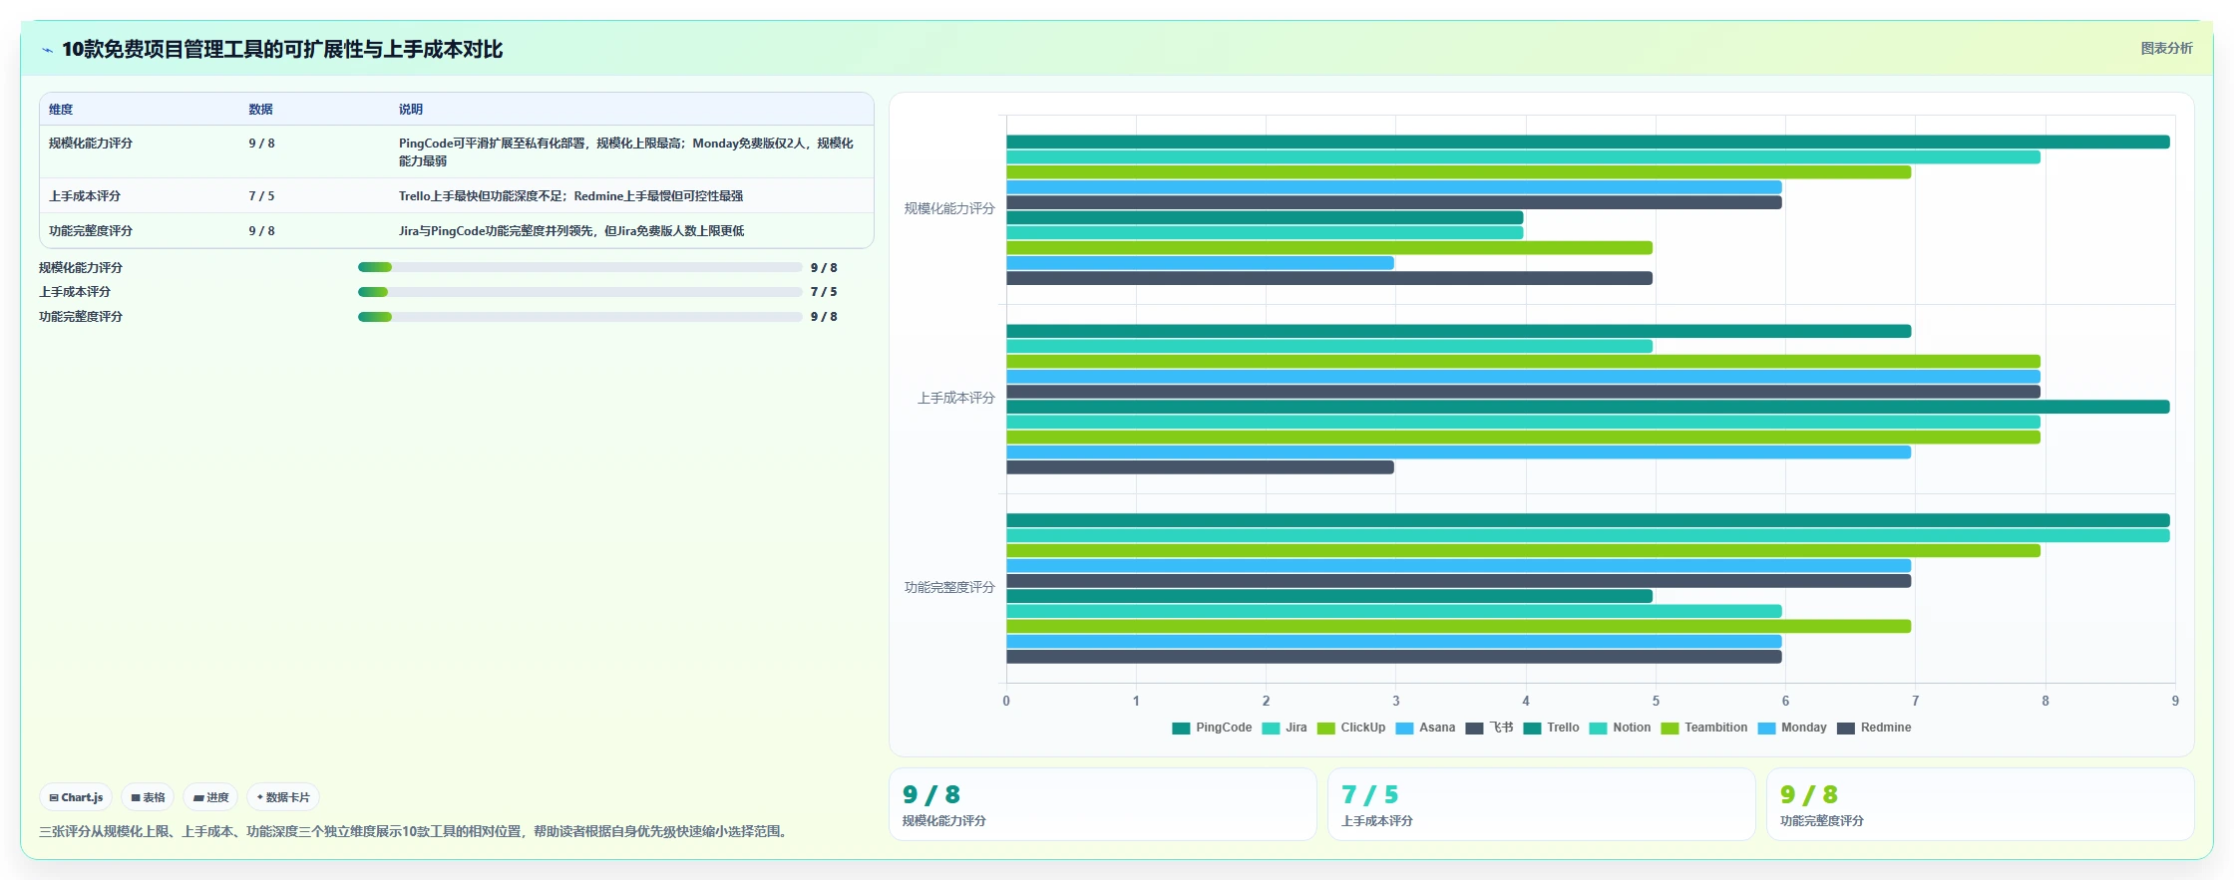
Task: Open the 规模化能力评分 data card
Action: [1103, 804]
